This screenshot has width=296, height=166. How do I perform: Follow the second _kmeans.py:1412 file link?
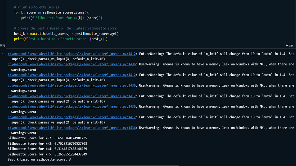(72, 75)
